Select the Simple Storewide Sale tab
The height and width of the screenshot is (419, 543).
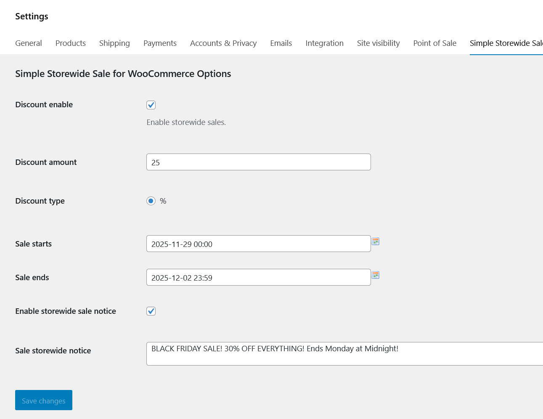point(506,43)
